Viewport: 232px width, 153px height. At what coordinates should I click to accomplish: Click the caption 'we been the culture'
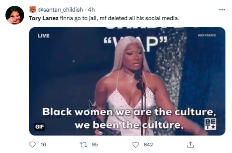tap(128, 125)
